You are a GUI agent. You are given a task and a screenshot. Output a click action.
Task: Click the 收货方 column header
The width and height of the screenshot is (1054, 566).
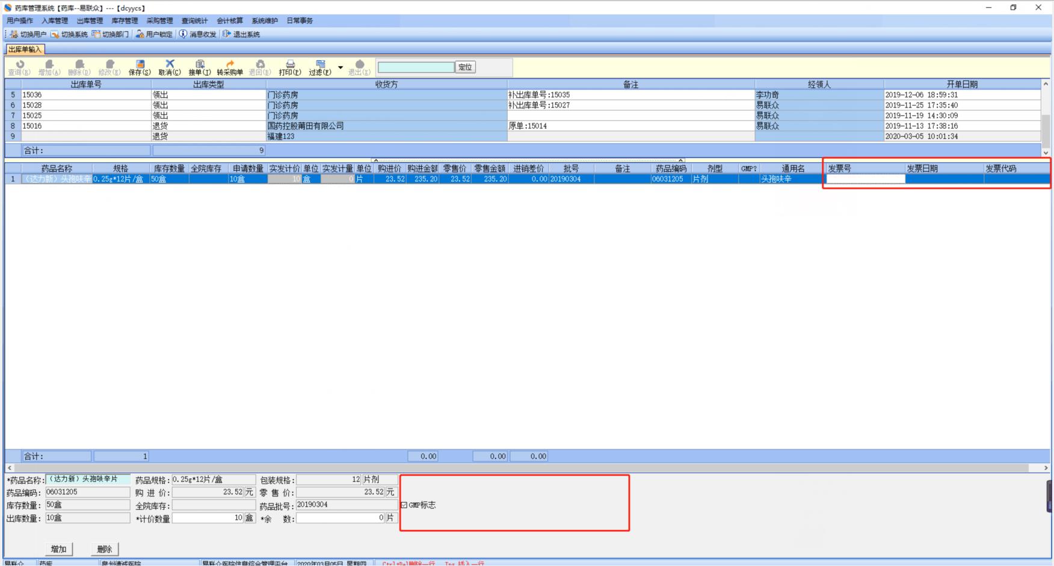tap(387, 85)
